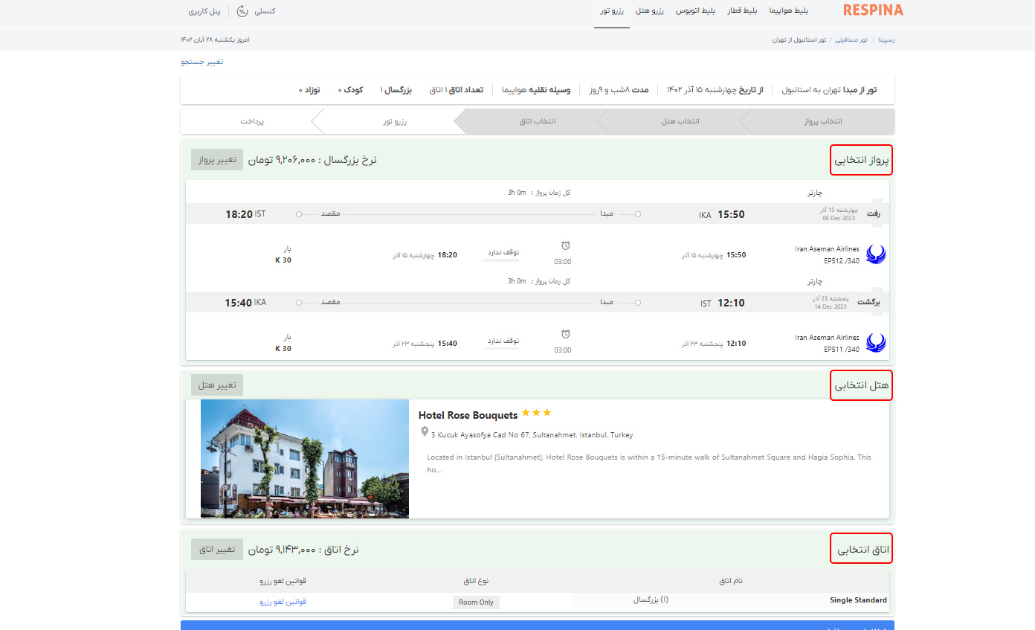Open the بلیط هواپیما menu item

(787, 11)
